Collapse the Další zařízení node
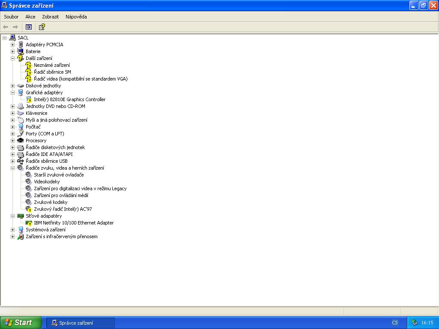This screenshot has width=439, height=329. pos(12,58)
